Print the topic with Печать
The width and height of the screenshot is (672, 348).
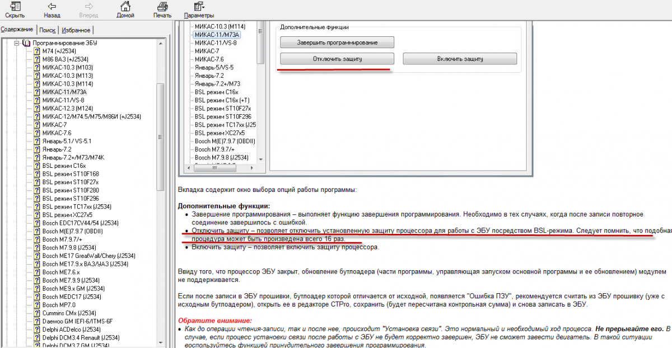(162, 10)
